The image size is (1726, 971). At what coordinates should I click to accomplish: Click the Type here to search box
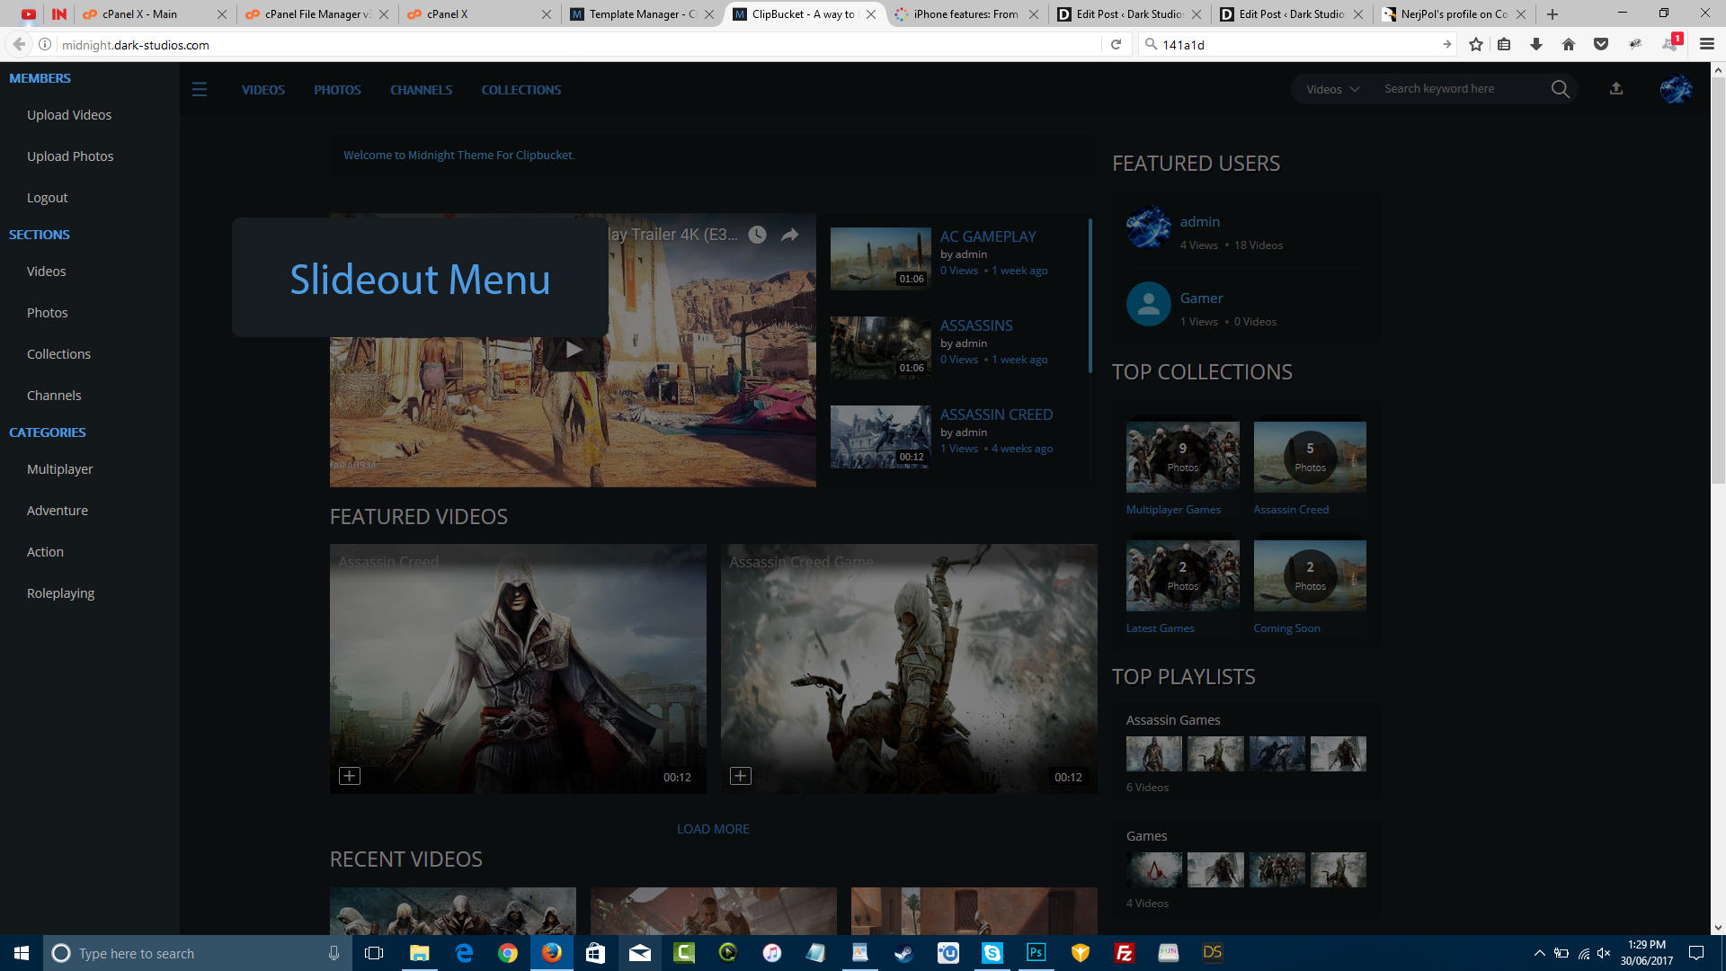198,953
